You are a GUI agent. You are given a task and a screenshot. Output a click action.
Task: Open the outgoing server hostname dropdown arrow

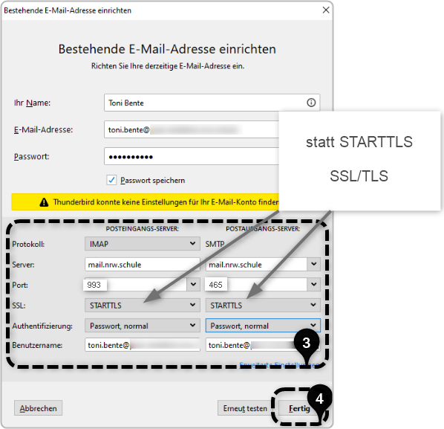(x=313, y=264)
